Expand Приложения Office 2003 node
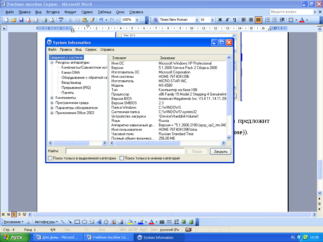 pyautogui.click(x=52, y=113)
